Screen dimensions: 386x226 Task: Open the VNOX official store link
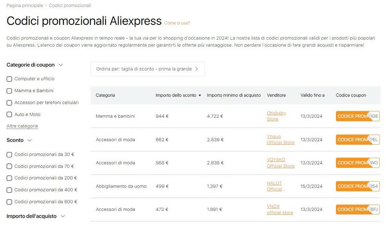click(280, 209)
